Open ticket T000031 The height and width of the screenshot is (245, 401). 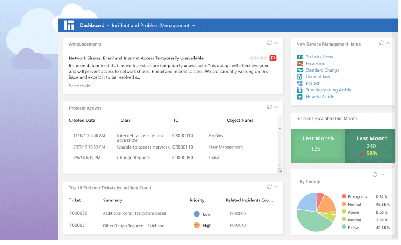click(x=79, y=225)
